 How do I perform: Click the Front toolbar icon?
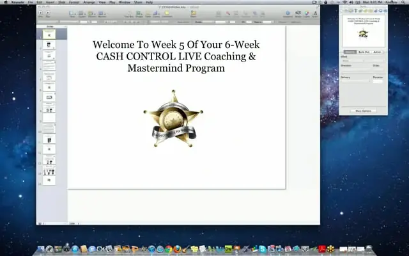255,14
